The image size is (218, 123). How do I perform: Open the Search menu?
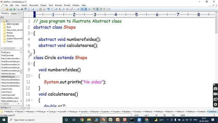[24, 5]
